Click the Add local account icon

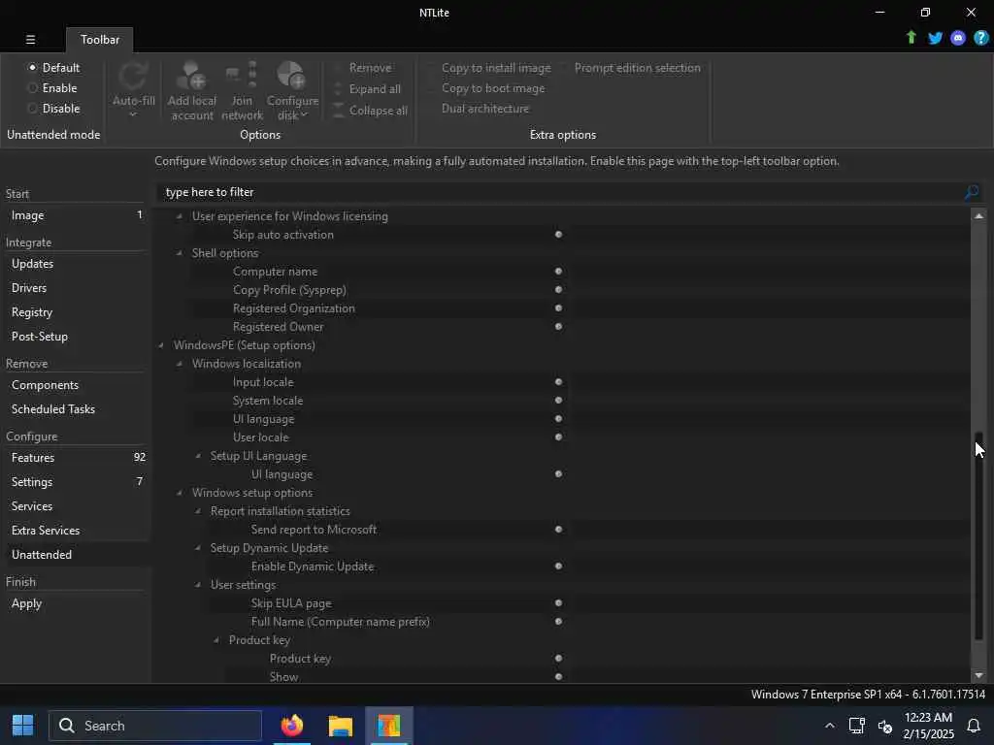(191, 76)
